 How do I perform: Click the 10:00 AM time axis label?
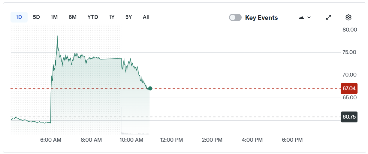coord(131,140)
